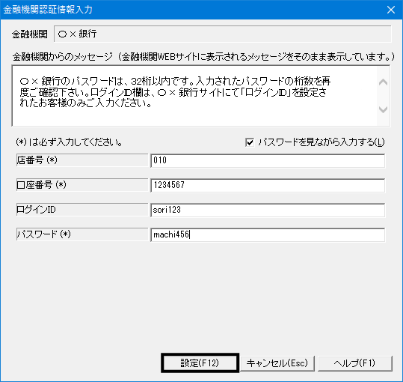Image resolution: width=403 pixels, height=382 pixels.
Task: Close the 金融機関認証情報入力 dialog
Action: click(x=391, y=10)
